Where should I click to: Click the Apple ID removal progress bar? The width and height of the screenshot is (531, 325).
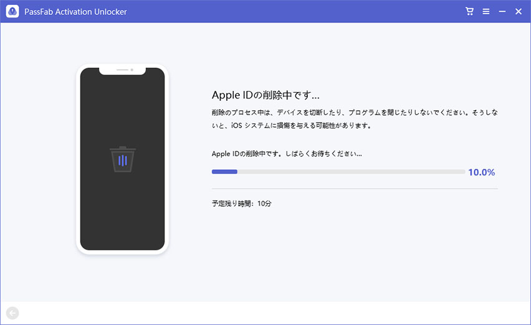338,172
